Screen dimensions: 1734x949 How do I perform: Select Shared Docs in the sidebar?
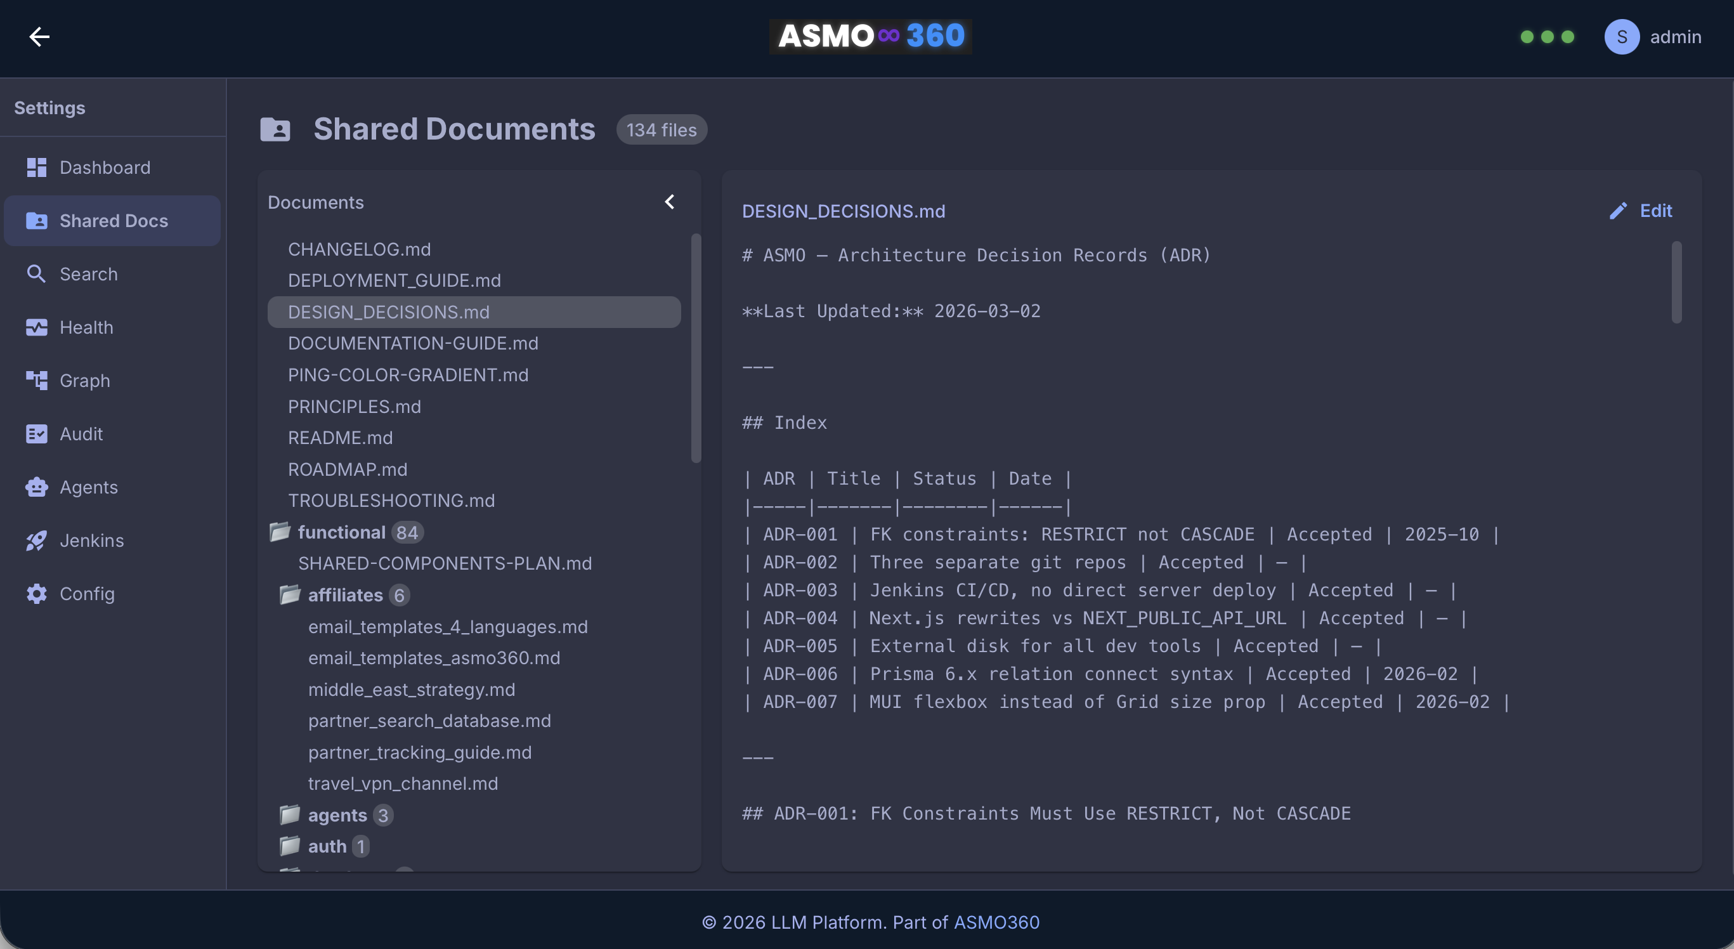pos(114,220)
